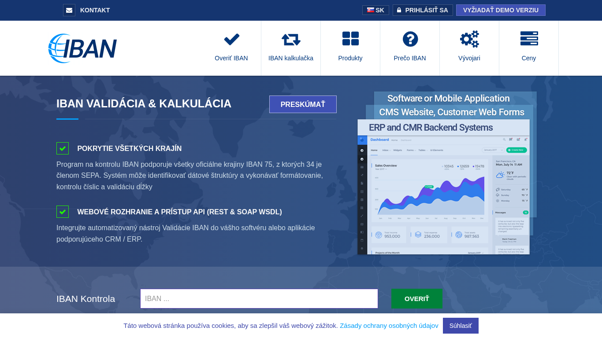Open the KONTAKT link

[95, 10]
